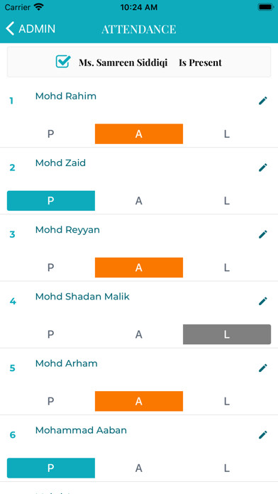Viewport: 278px width, 494px height.
Task: Edit Mohd Rahim's attendance with pencil icon
Action: click(x=262, y=101)
